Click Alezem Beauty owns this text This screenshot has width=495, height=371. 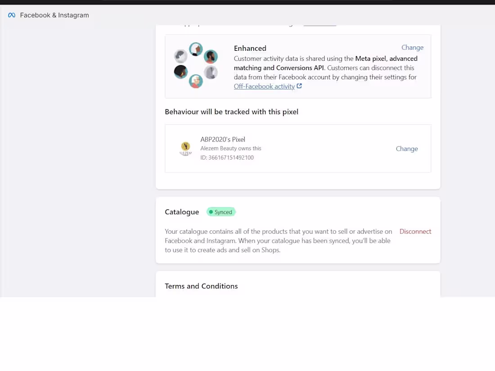pos(231,148)
